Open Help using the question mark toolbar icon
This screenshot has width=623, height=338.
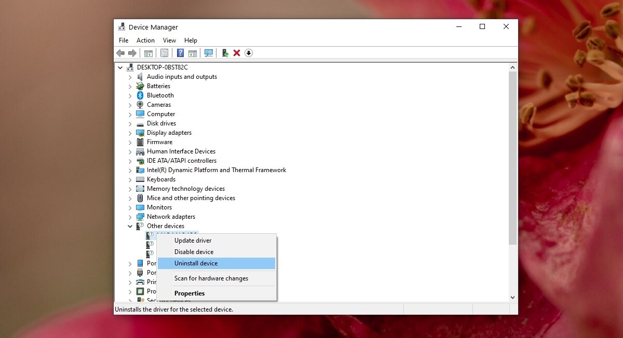pyautogui.click(x=180, y=52)
